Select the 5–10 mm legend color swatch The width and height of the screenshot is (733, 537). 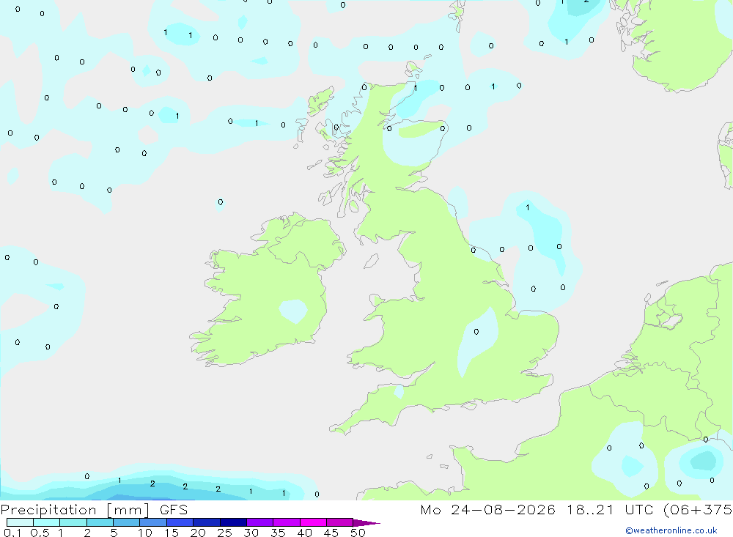[x=127, y=522]
